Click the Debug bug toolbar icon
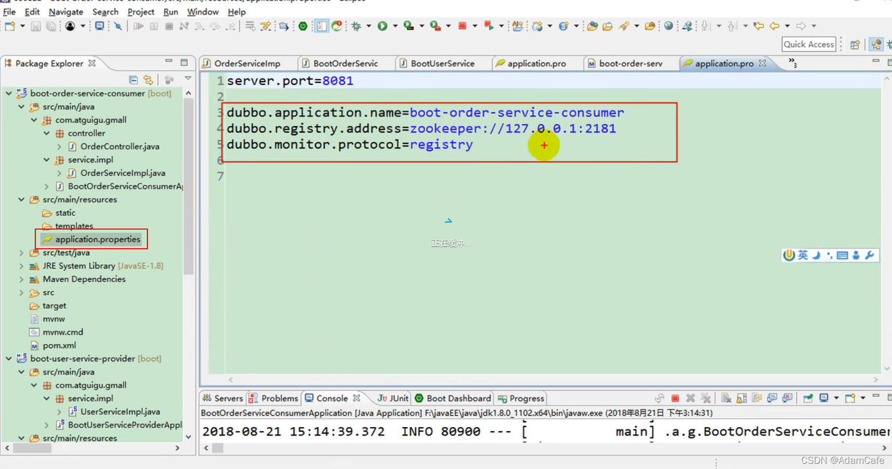 356,26
